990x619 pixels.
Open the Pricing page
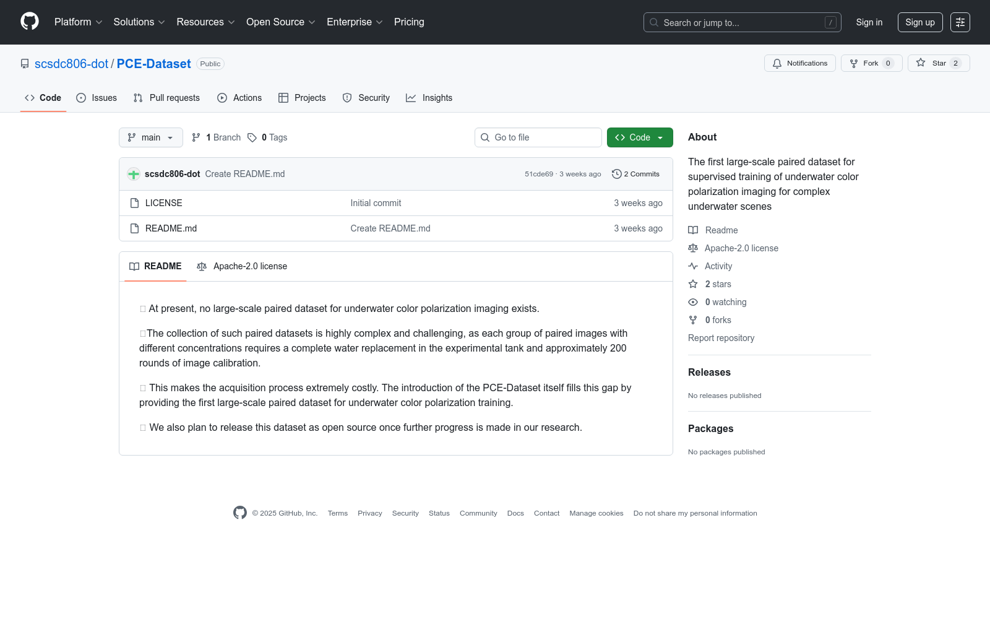coord(409,22)
